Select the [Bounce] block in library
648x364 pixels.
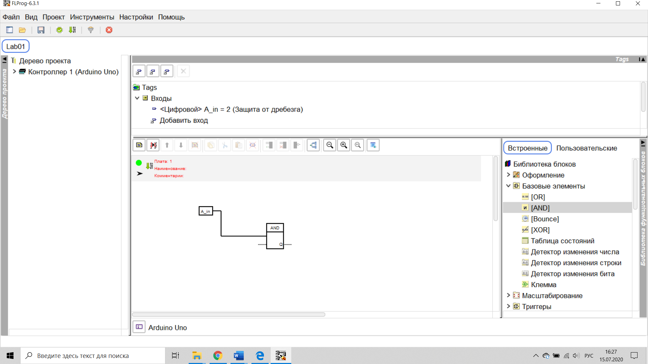point(544,219)
